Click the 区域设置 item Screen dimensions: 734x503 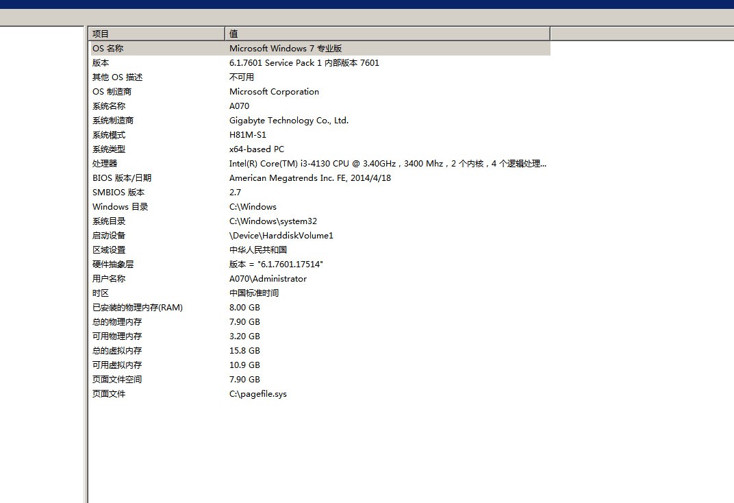coord(109,250)
